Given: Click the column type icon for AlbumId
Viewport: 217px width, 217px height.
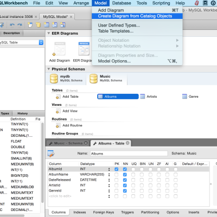Looking at the screenshot, I should pos(109,169).
